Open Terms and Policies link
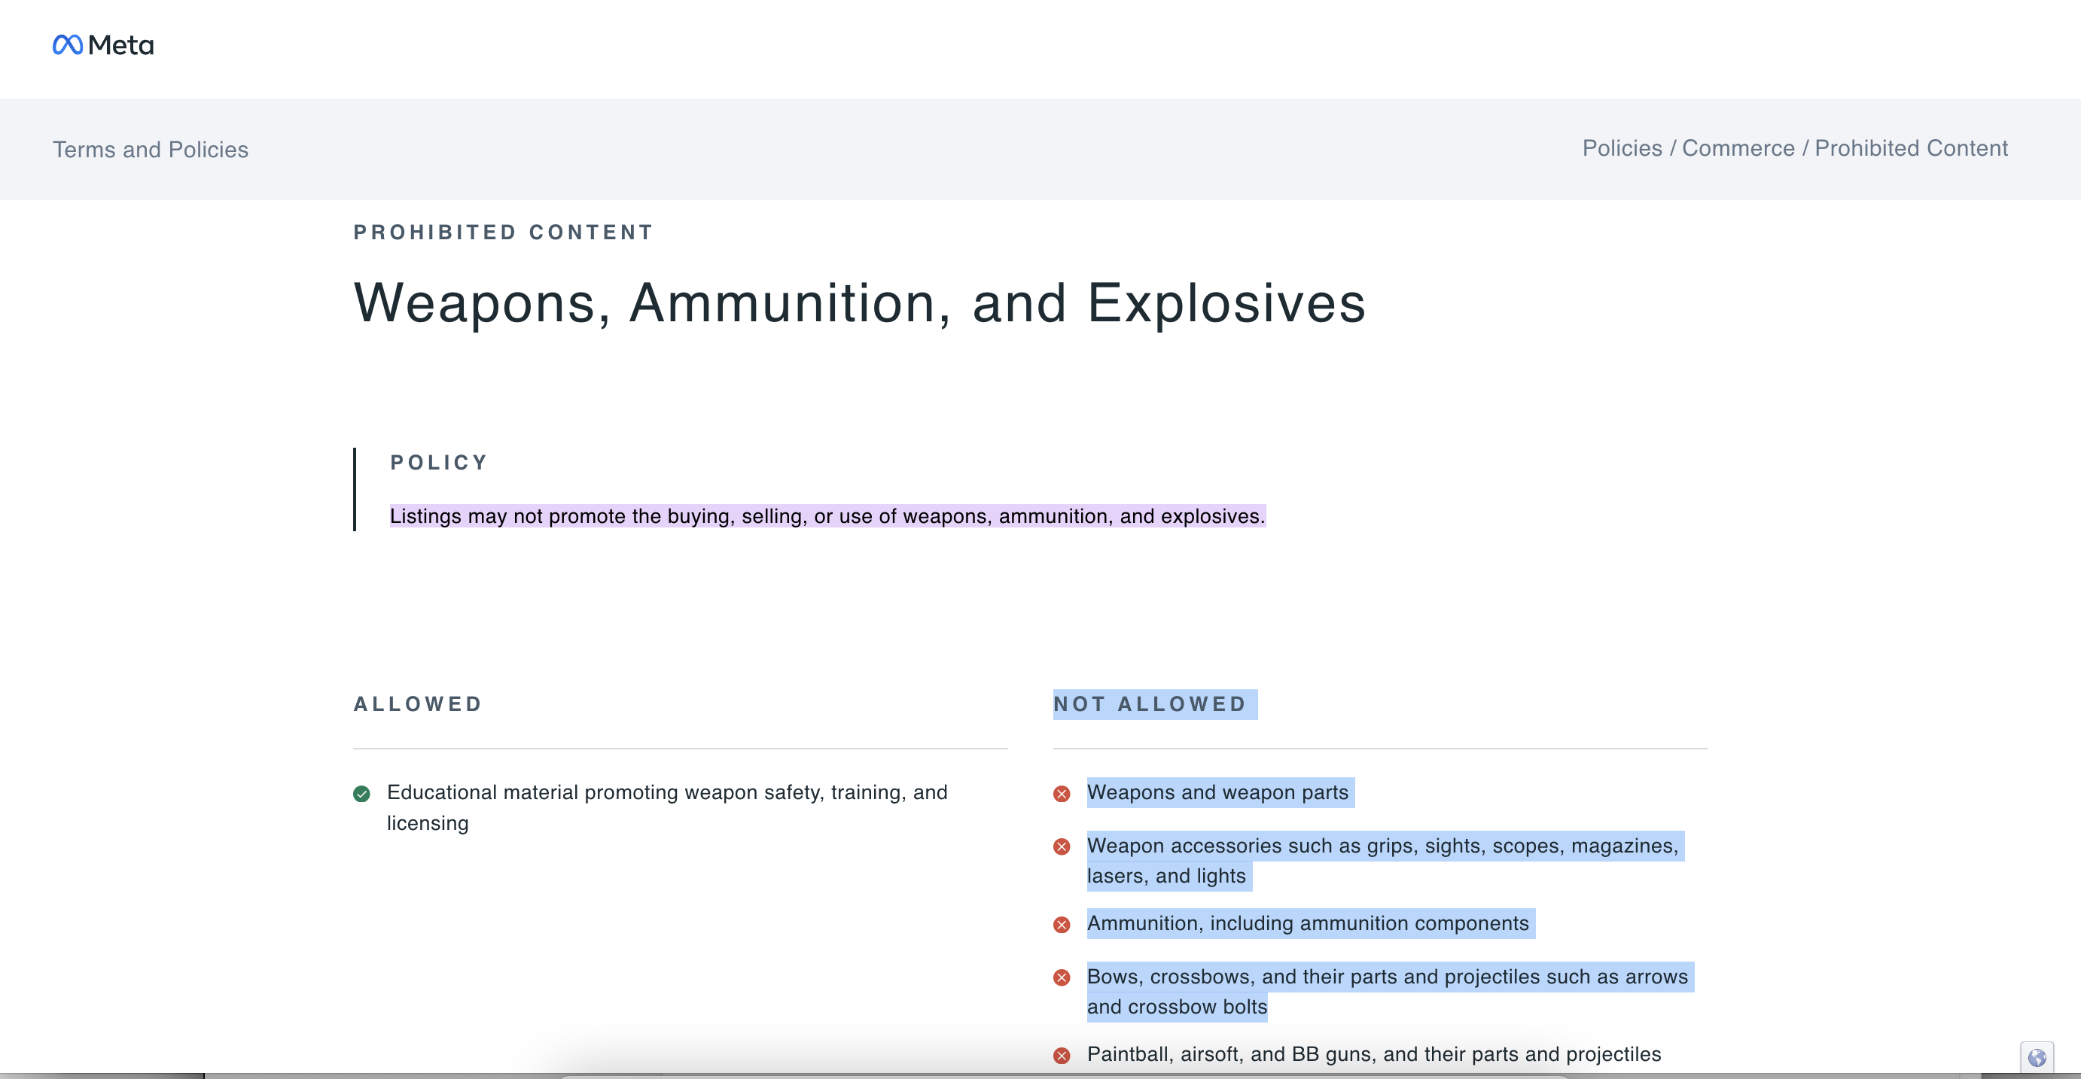This screenshot has height=1079, width=2081. pyautogui.click(x=151, y=150)
